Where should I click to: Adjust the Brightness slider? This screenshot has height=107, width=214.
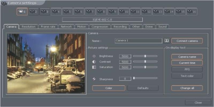[145, 56]
